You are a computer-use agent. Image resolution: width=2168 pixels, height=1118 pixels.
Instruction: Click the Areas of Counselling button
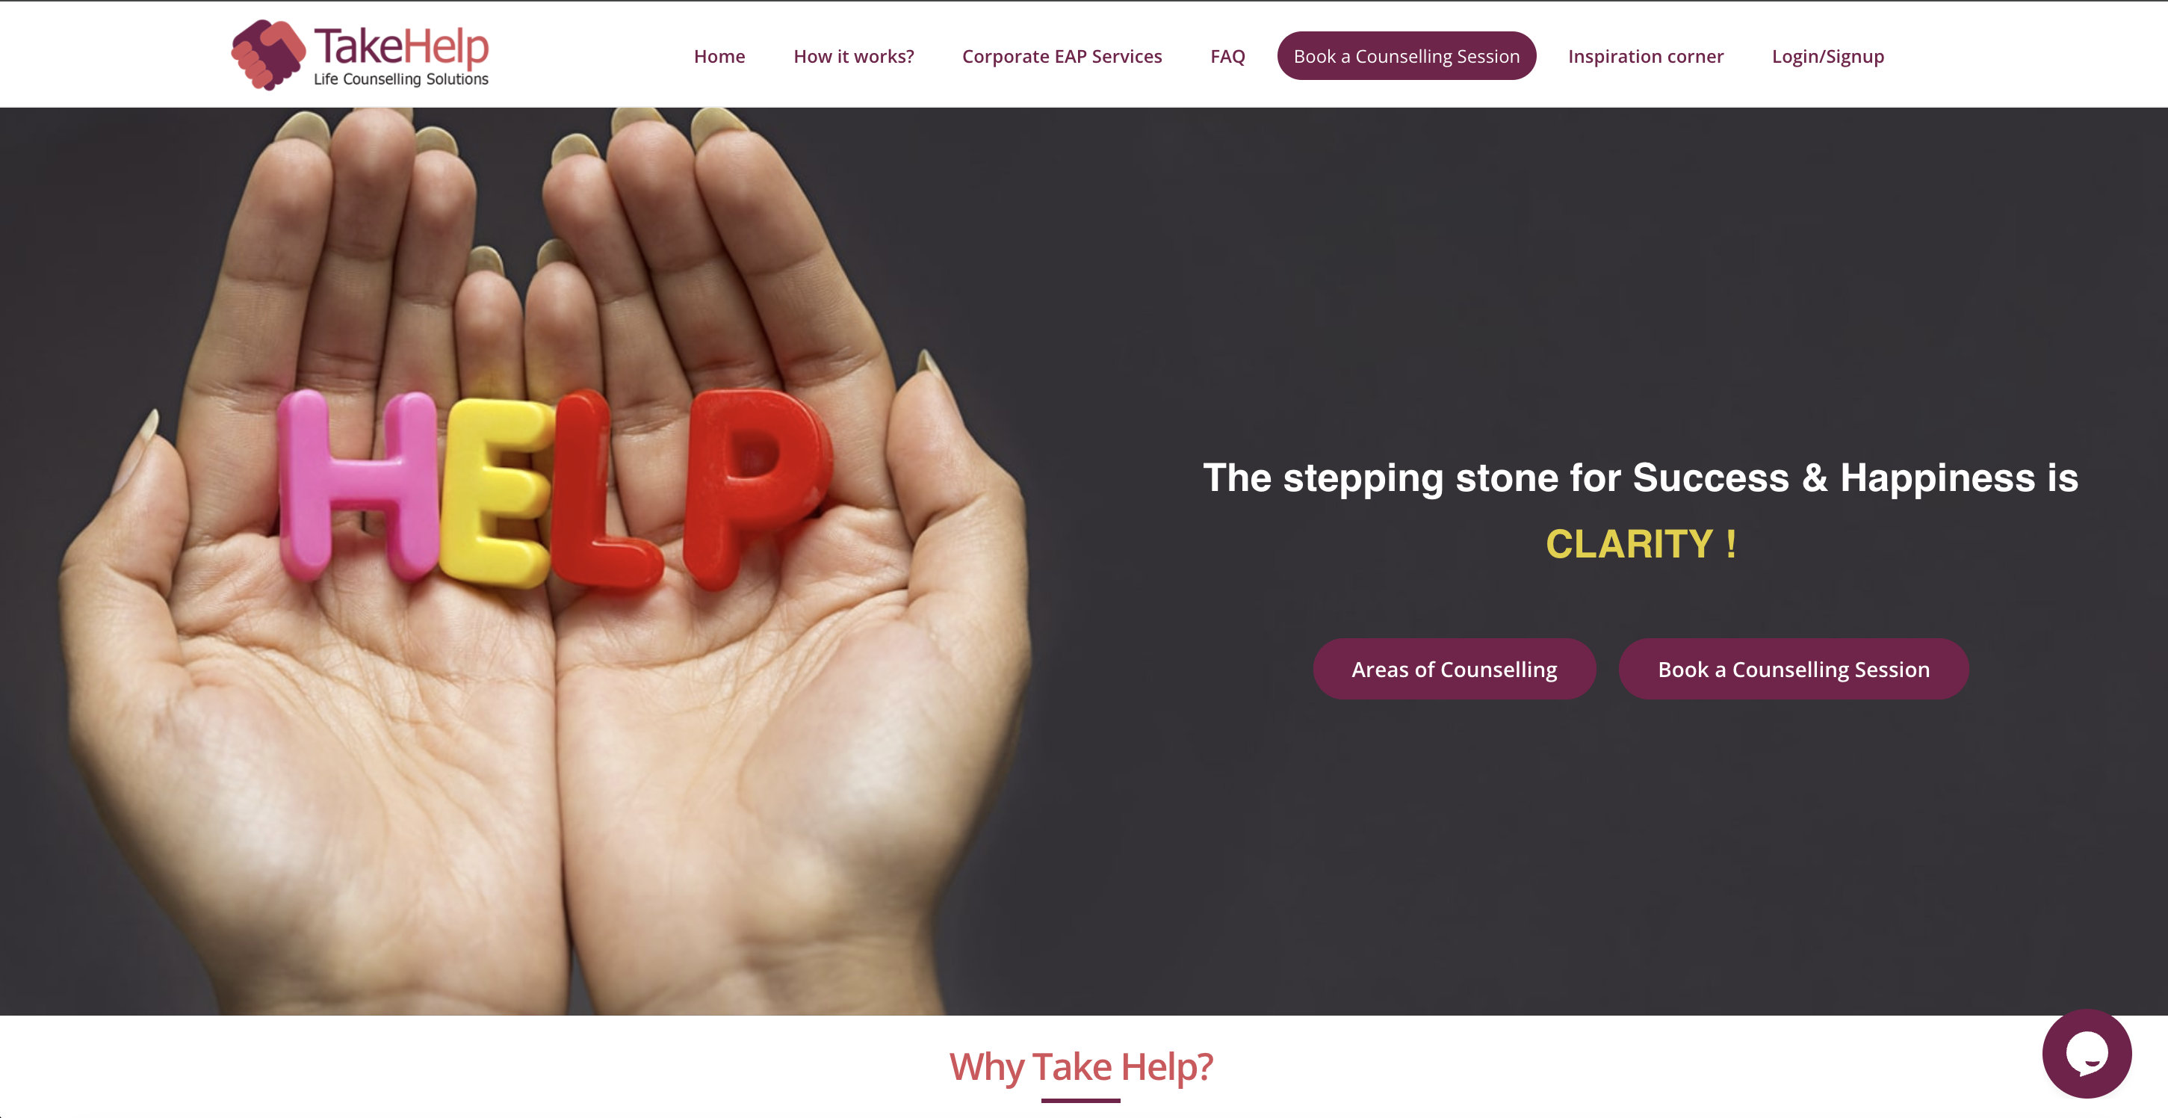tap(1455, 670)
